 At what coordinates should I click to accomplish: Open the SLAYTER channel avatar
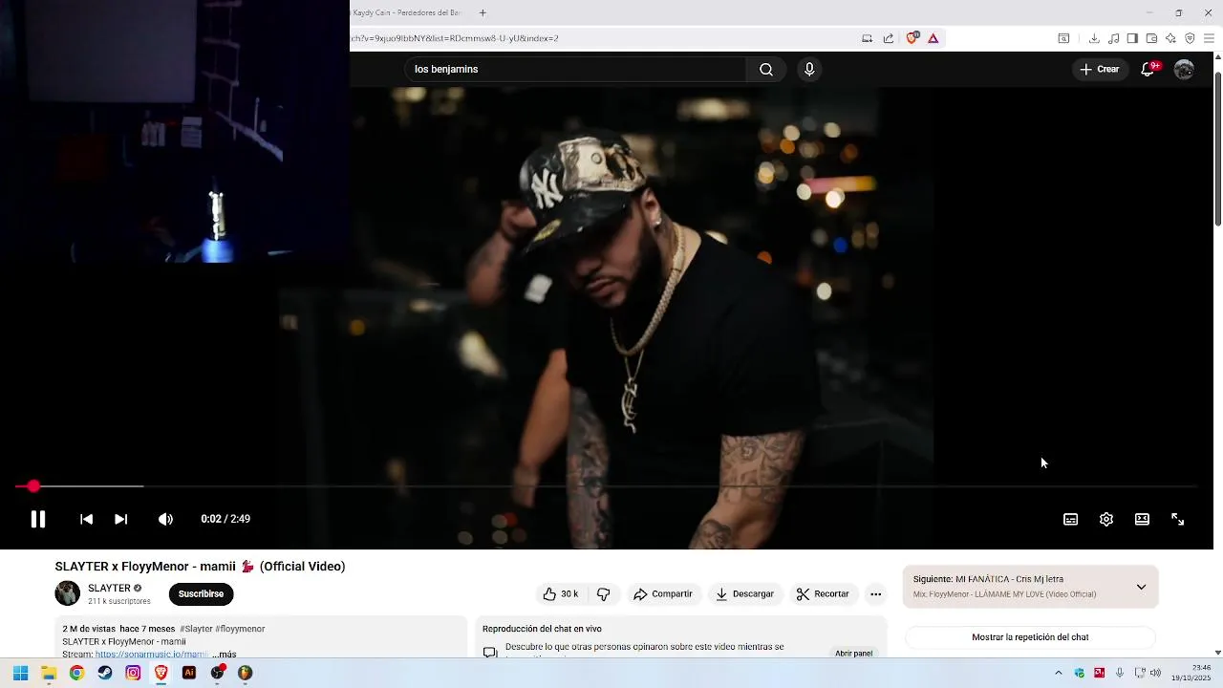pos(68,593)
